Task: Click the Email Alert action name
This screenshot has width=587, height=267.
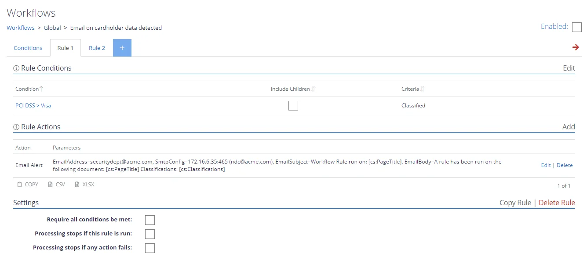Action: pyautogui.click(x=29, y=165)
